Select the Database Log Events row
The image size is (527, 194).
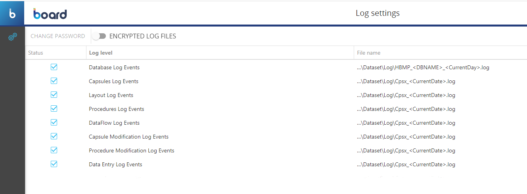(276, 67)
